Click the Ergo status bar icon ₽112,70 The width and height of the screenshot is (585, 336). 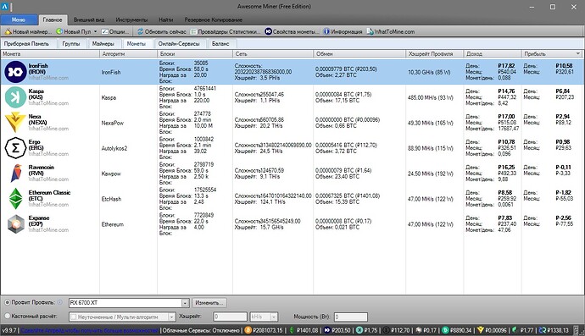click(386, 330)
